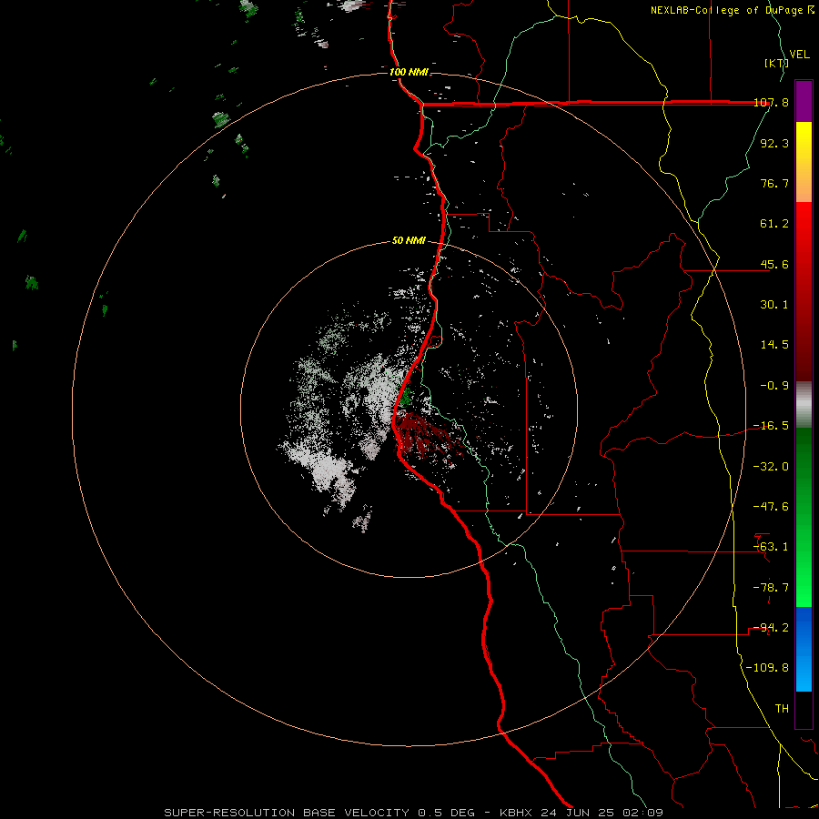Click the 50 NMI range ring label
819x819 pixels.
pos(409,240)
